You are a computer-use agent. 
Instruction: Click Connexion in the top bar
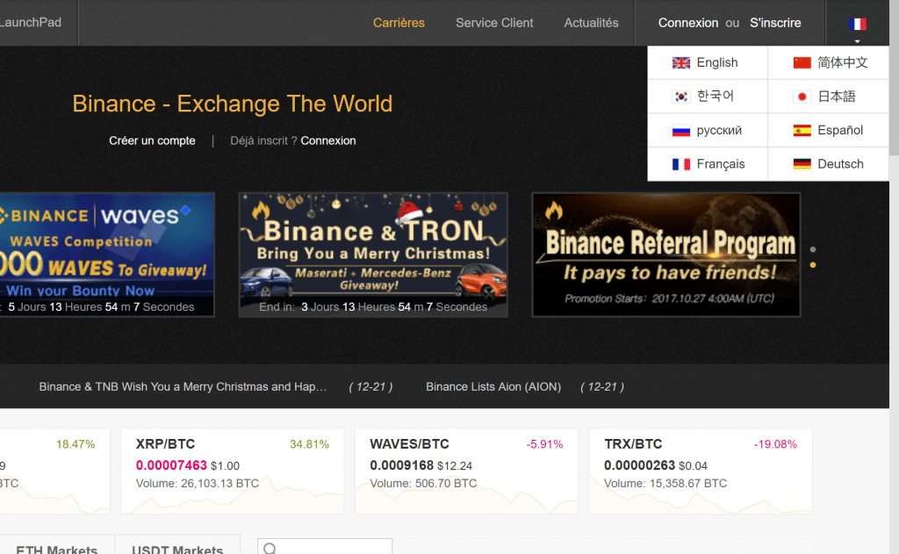[688, 23]
